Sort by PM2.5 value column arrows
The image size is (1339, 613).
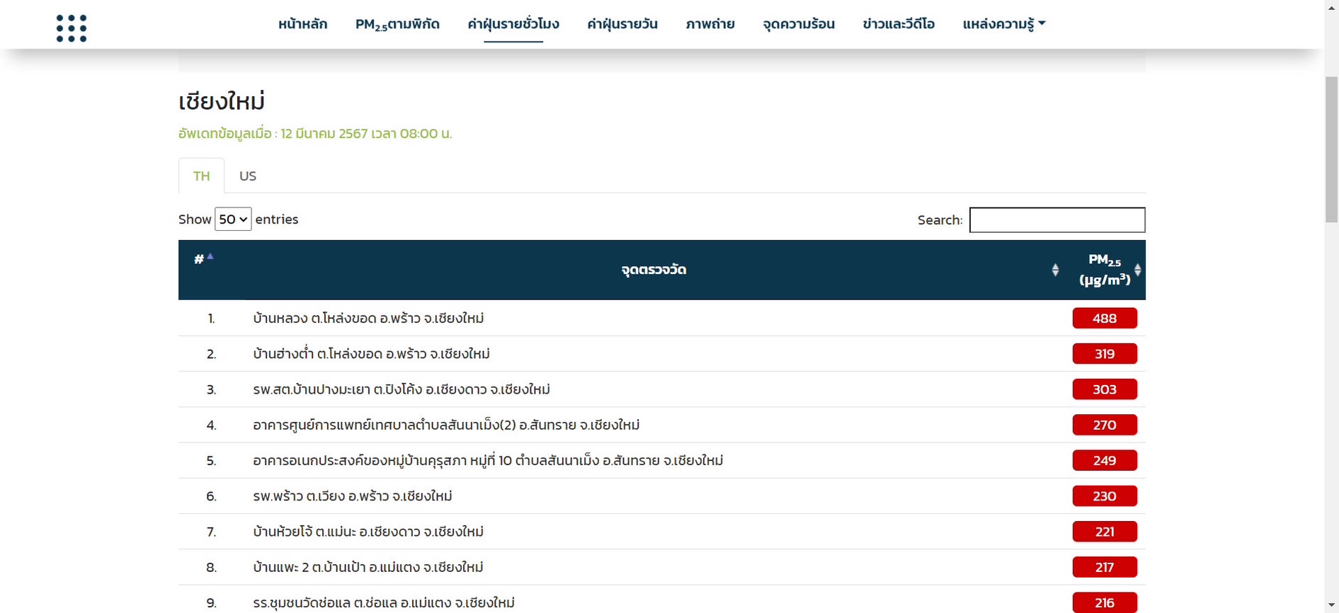1137,270
